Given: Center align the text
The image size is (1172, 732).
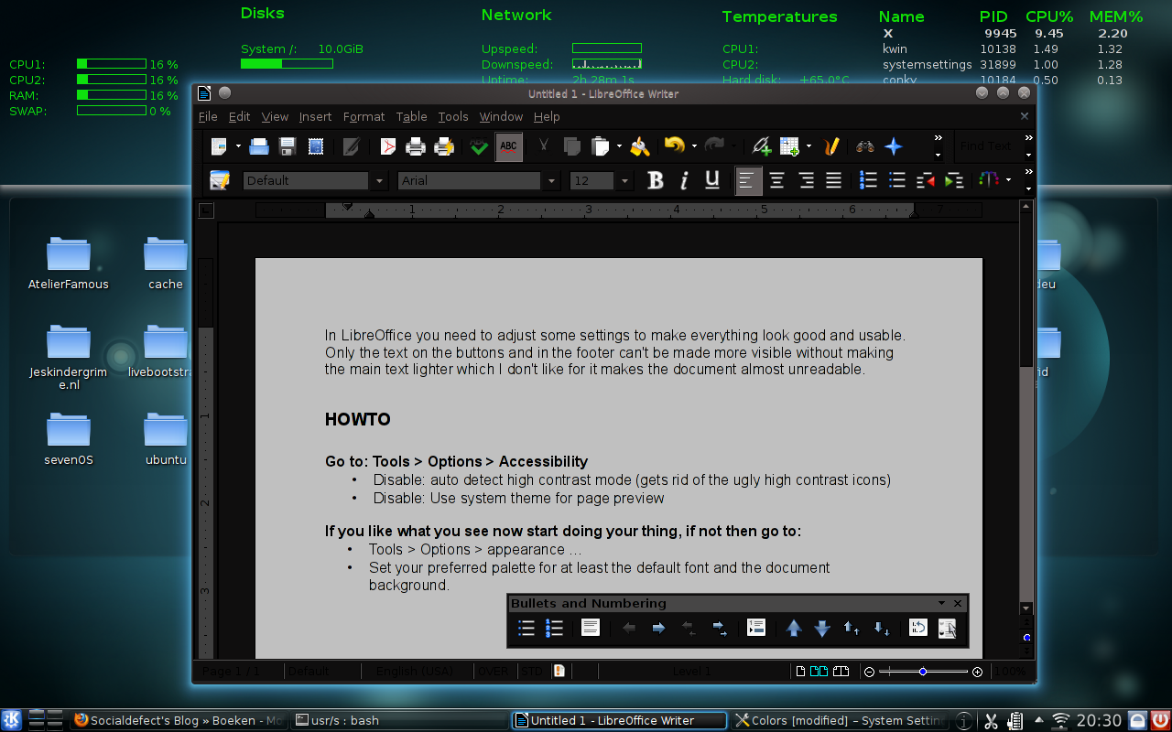Looking at the screenshot, I should pos(776,180).
